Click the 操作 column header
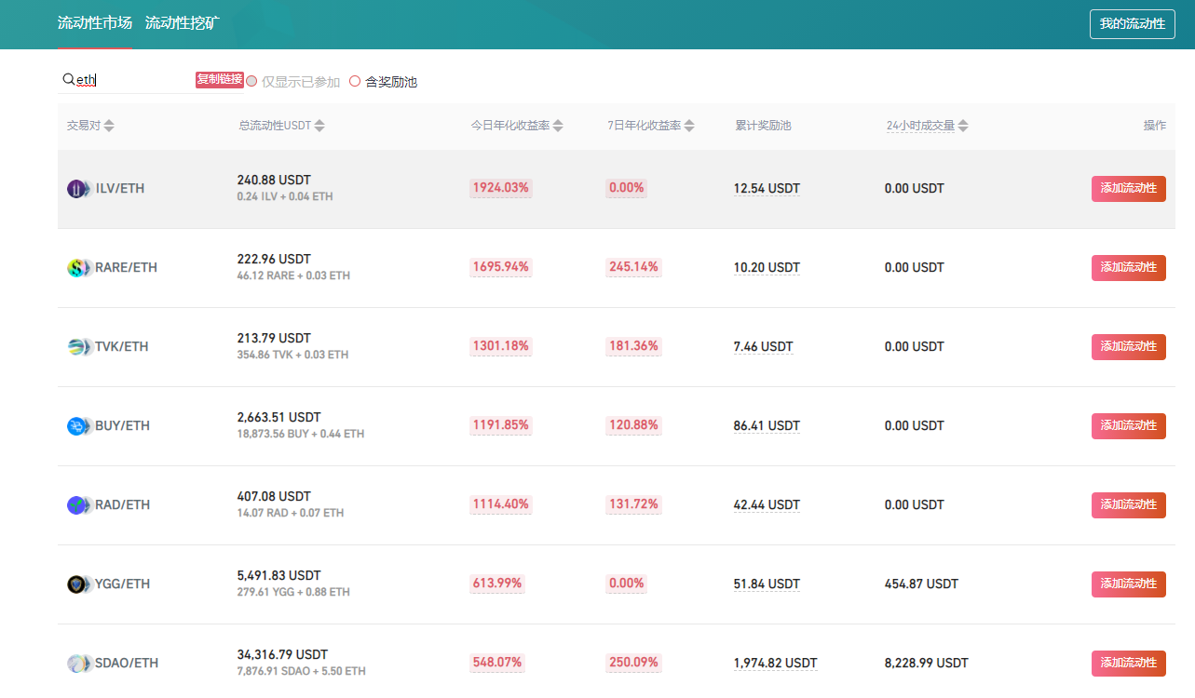The image size is (1195, 698). coord(1155,126)
